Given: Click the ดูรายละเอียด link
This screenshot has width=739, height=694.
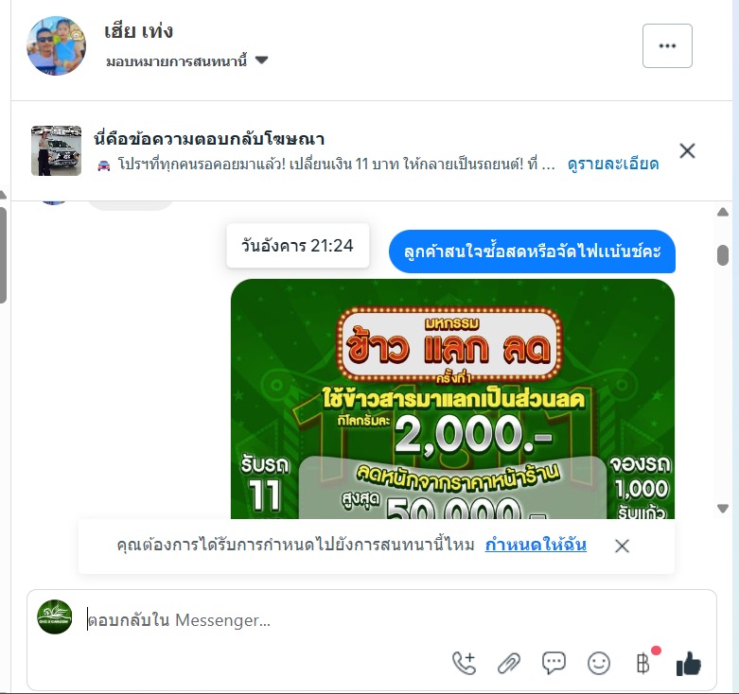Looking at the screenshot, I should click(613, 164).
